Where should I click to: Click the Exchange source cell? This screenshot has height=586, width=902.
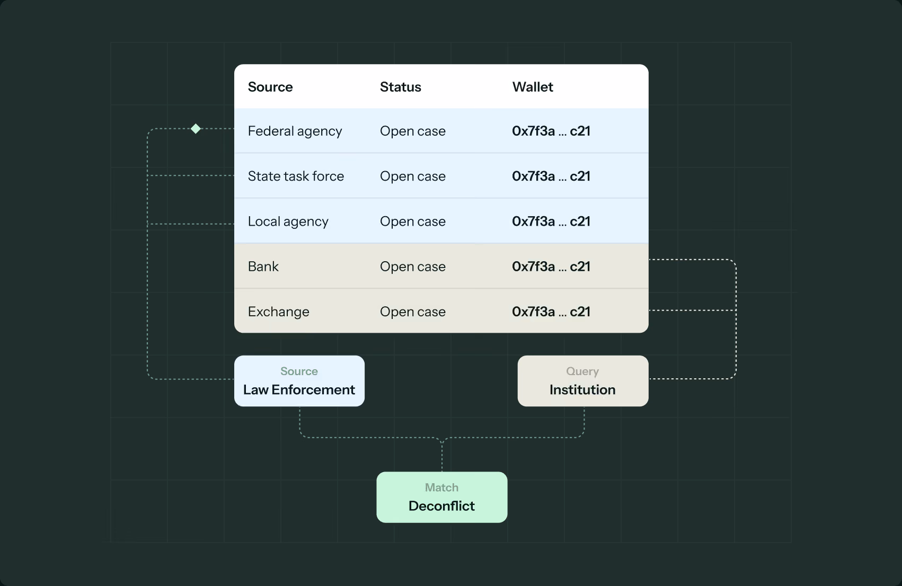[x=278, y=312]
